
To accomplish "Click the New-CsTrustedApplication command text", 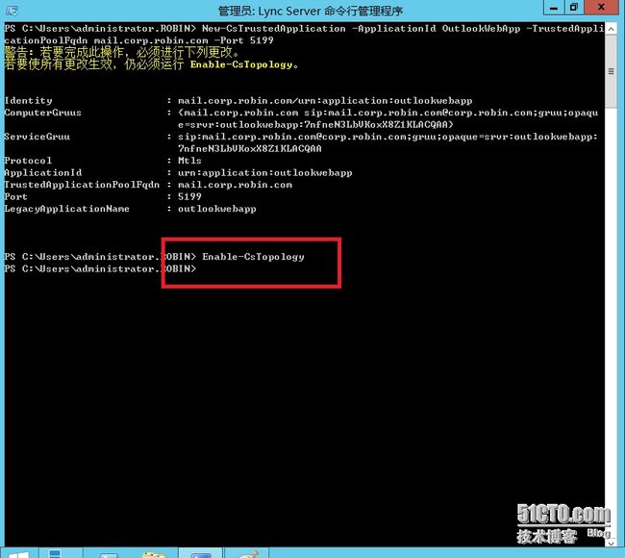I will click(274, 29).
